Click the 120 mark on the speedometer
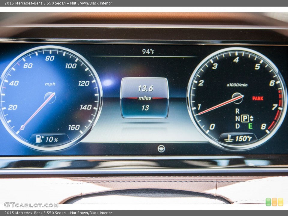Screen dimensions: 288x216 84,83
